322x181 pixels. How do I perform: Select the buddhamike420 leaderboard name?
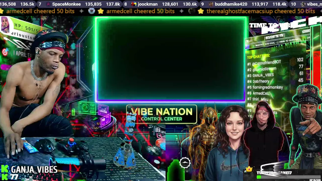pos(231,4)
